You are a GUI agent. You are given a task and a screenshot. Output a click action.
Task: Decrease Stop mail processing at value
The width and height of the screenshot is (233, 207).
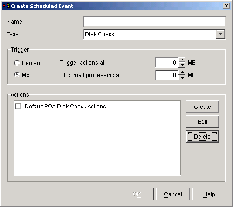click(182, 78)
